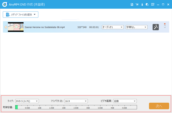Viewport: 172px width, 113px height.
Task: Click the 320*240 resolution value
Action: click(82, 27)
